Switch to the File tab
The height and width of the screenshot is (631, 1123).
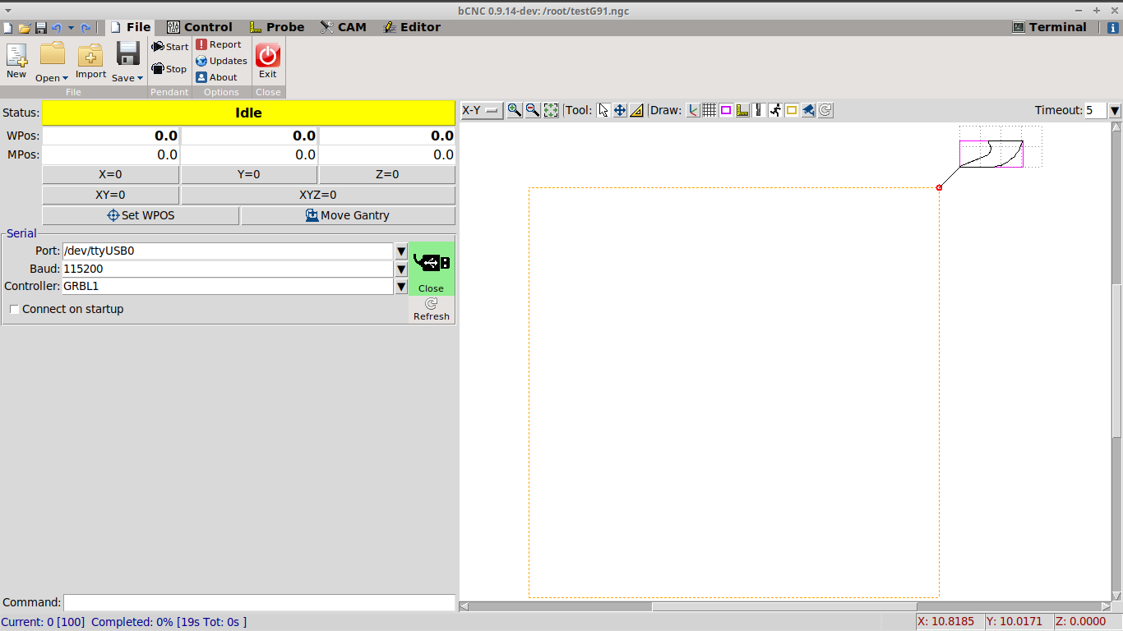pos(130,27)
